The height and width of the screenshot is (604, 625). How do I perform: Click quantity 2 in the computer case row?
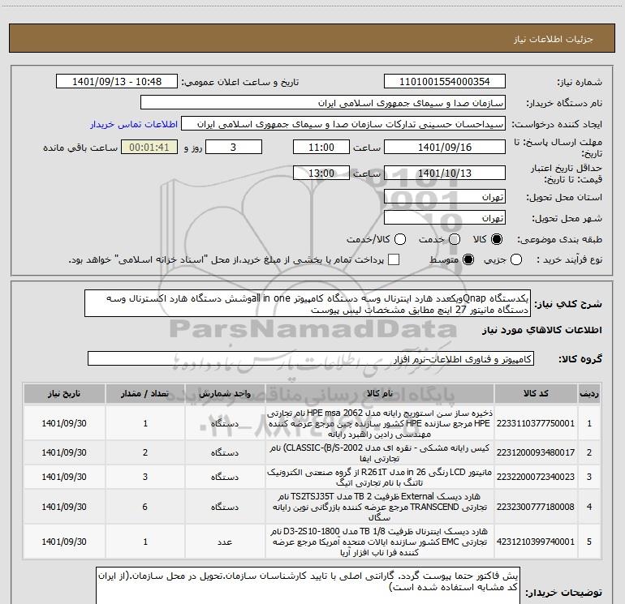145,452
